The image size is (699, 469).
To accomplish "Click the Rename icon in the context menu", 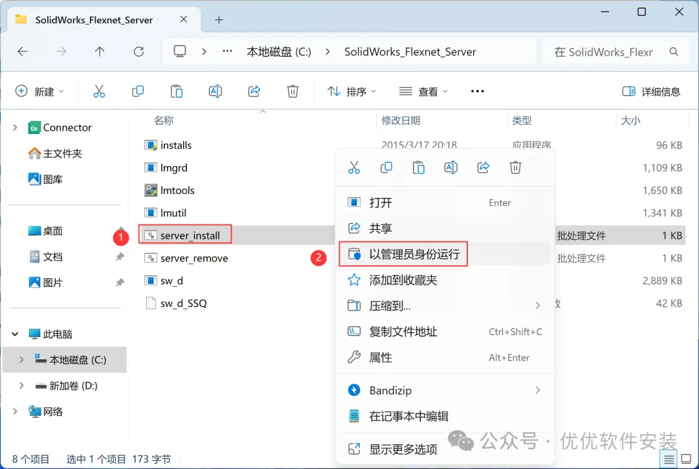I will click(x=450, y=168).
